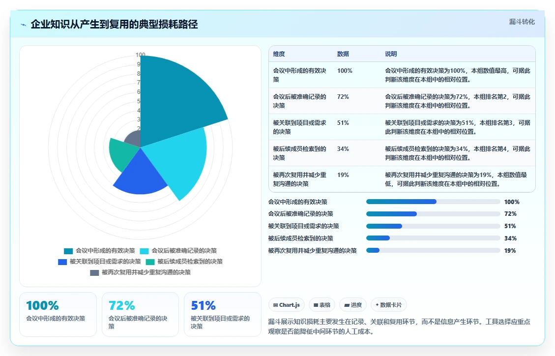The image size is (555, 356).
Task: Click legend label 被关联到项目或需求的决策
Action: pos(105,262)
